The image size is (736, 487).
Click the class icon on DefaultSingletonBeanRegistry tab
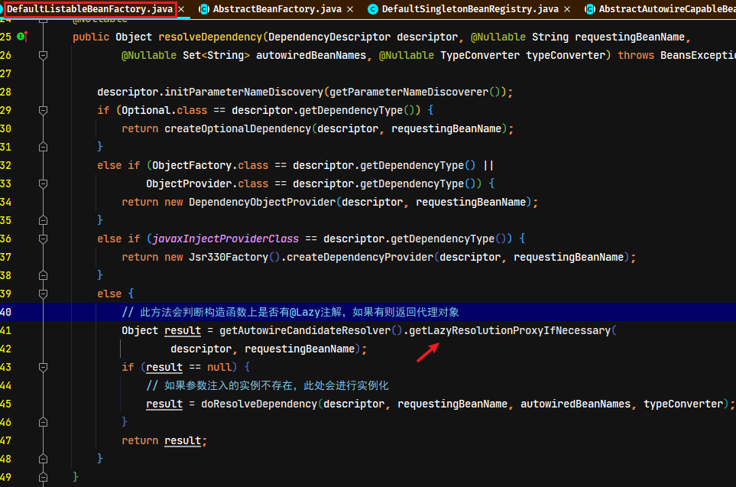(373, 9)
